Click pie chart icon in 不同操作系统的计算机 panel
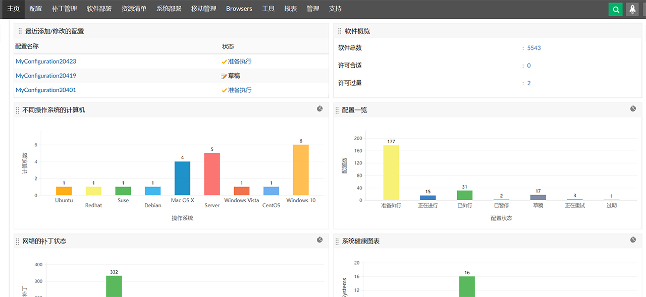This screenshot has width=646, height=297. pos(320,109)
